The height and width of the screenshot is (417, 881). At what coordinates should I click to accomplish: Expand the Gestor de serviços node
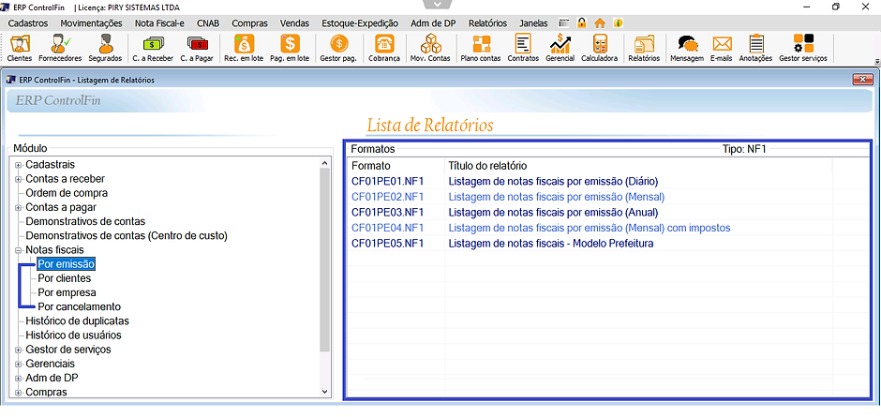point(18,350)
